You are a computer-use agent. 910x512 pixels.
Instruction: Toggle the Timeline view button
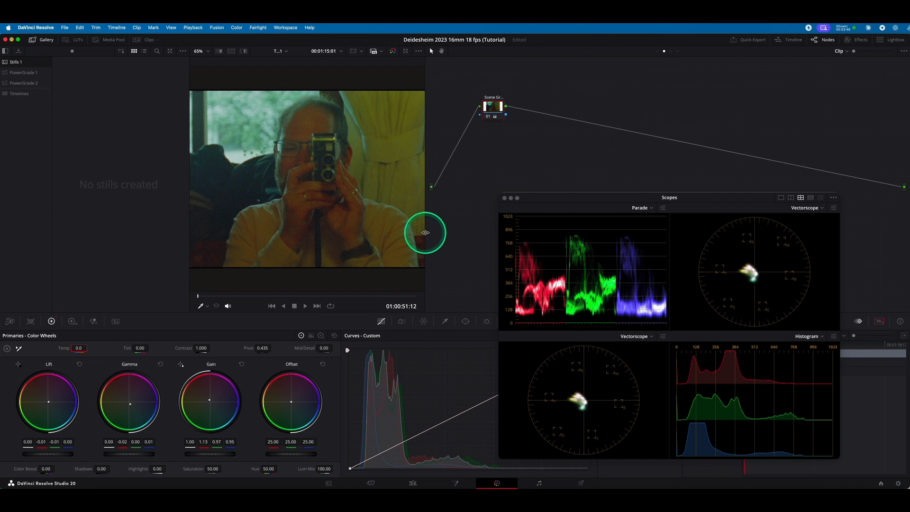(x=788, y=40)
